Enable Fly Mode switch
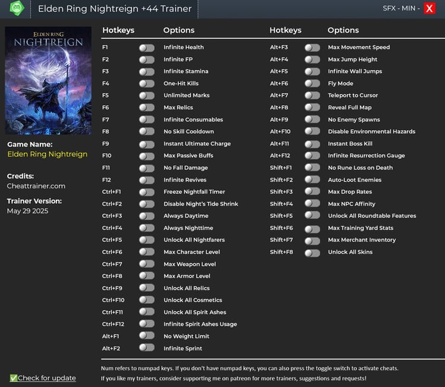The width and height of the screenshot is (445, 387). (312, 84)
